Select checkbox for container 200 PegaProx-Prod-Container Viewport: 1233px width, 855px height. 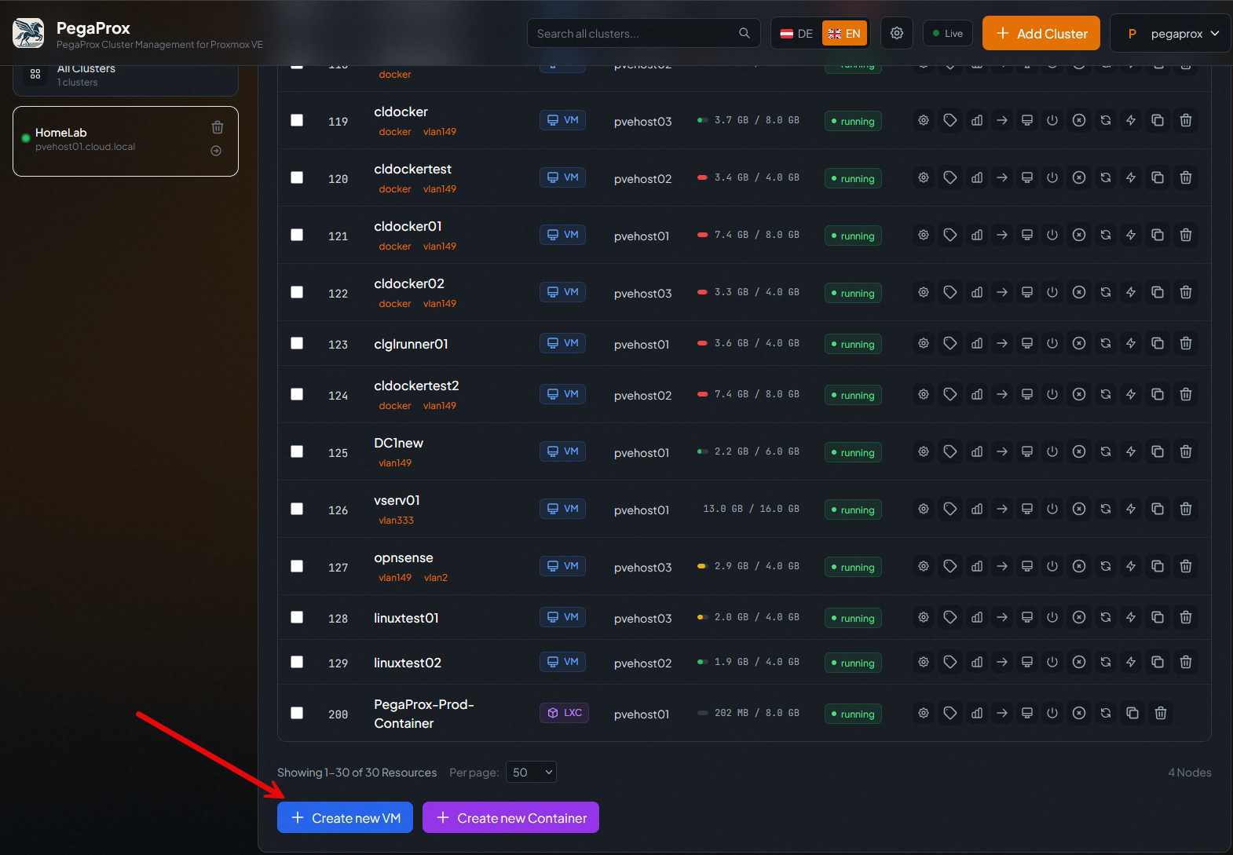tap(297, 713)
